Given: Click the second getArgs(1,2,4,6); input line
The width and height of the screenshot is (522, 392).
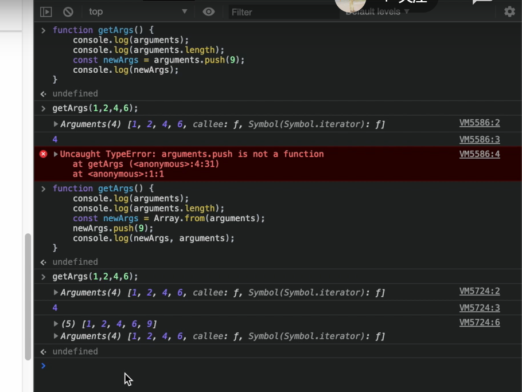Looking at the screenshot, I should click(x=95, y=276).
